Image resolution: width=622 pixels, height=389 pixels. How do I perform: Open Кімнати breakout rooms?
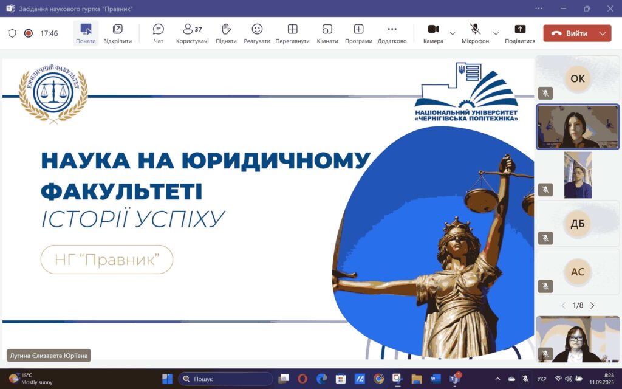tap(327, 33)
